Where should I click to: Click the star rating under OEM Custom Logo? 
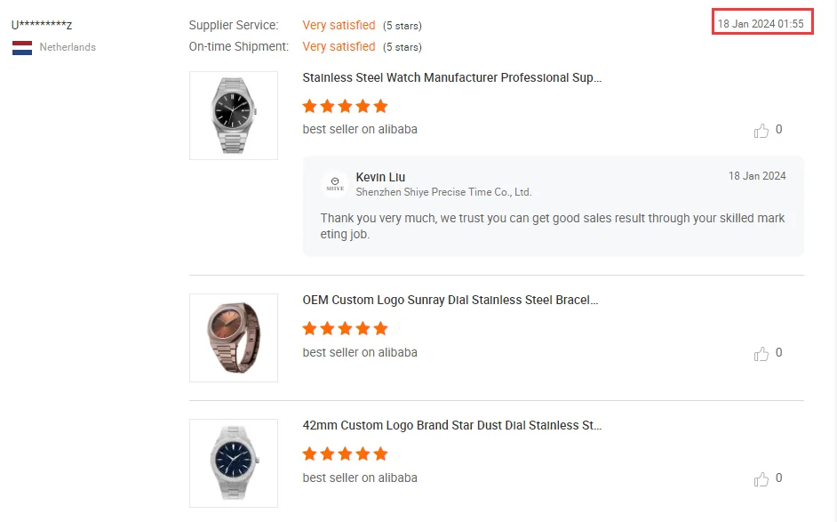point(345,329)
